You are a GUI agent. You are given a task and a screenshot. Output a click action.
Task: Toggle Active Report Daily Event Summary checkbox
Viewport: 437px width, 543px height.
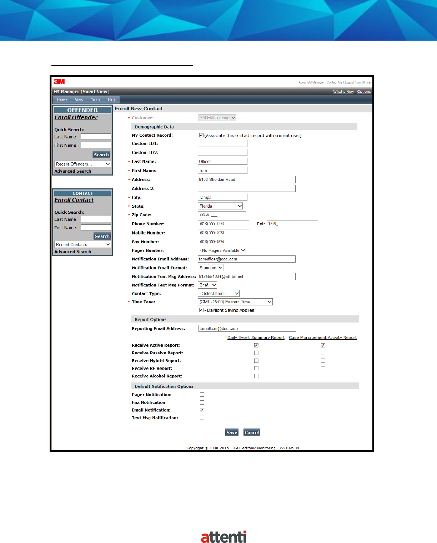(256, 345)
